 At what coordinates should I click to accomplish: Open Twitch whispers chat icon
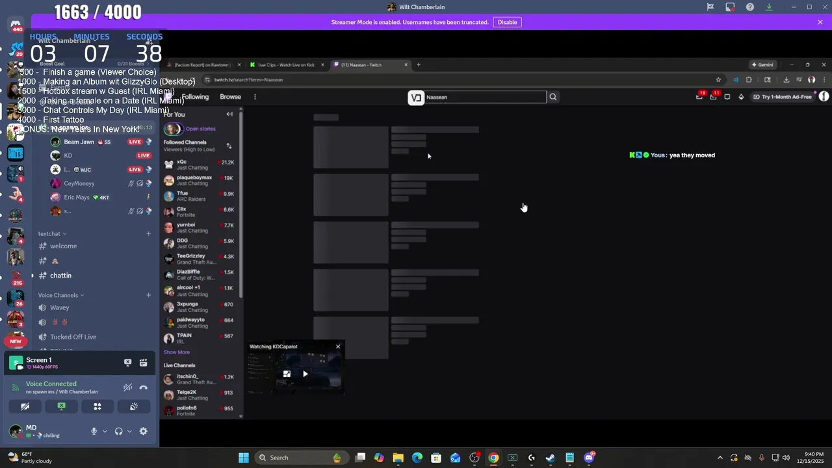727,97
